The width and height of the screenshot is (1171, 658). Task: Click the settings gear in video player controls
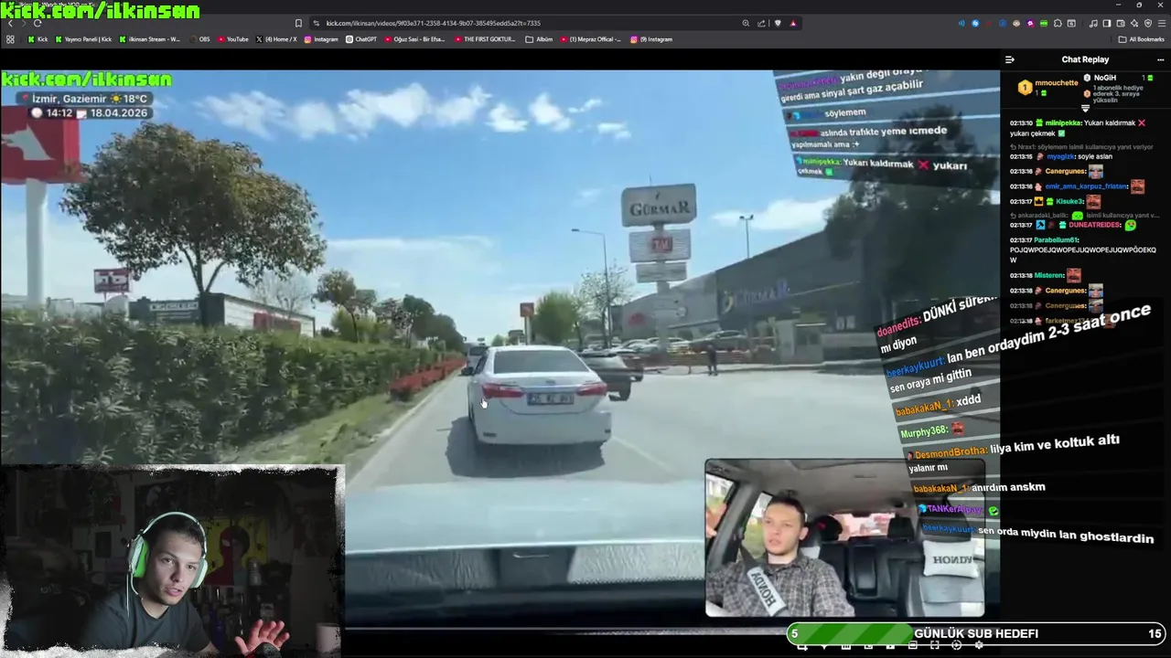(x=979, y=645)
